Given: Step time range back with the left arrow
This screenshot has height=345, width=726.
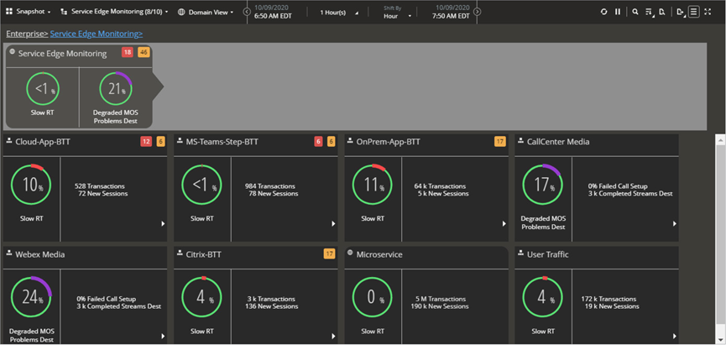Looking at the screenshot, I should (x=246, y=12).
